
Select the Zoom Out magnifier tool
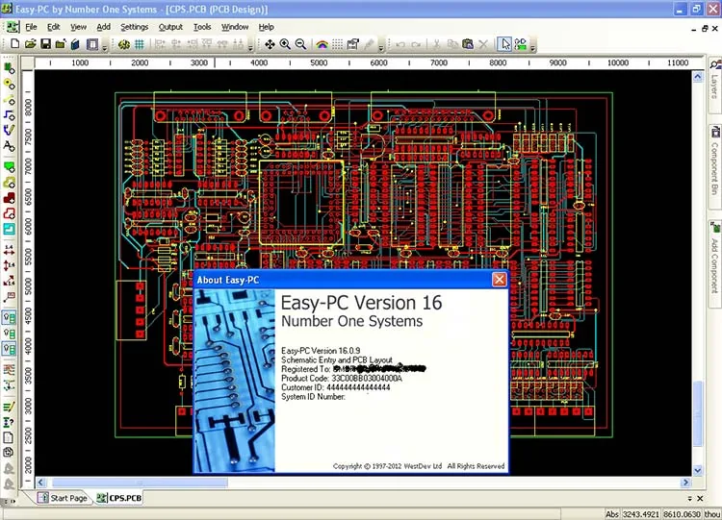click(x=300, y=44)
